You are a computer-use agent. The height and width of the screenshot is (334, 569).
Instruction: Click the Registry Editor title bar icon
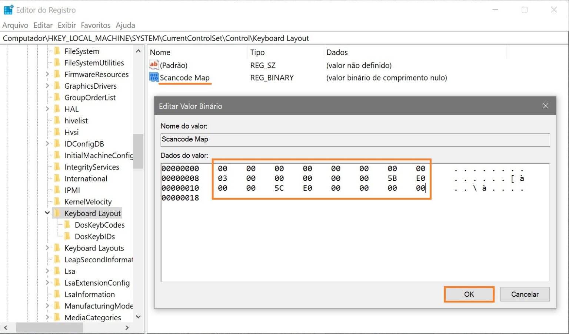coord(8,10)
